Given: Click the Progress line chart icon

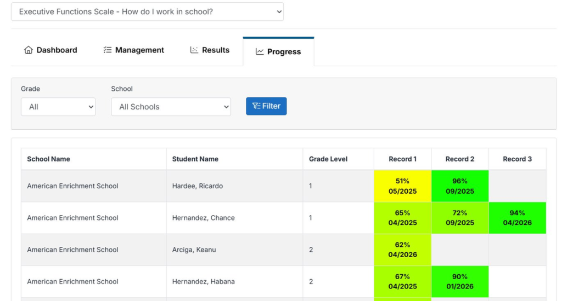Looking at the screenshot, I should coord(260,52).
